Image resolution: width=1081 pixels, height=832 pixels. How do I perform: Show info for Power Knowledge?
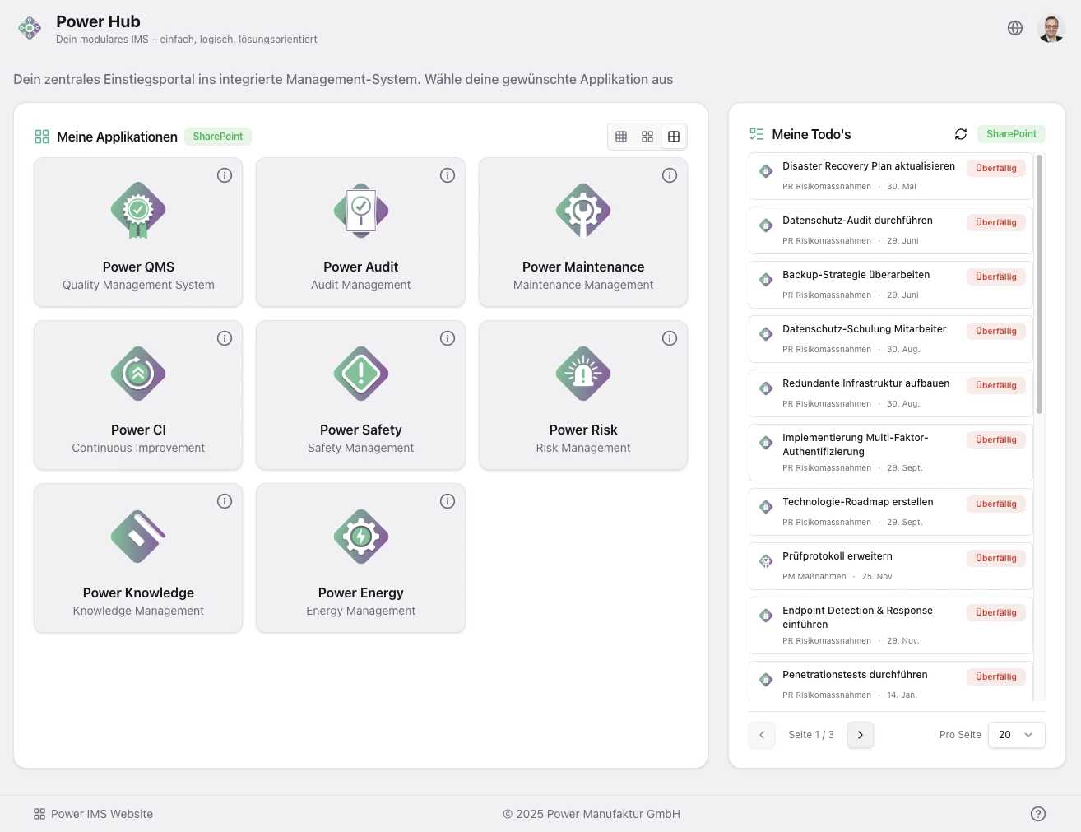[225, 501]
